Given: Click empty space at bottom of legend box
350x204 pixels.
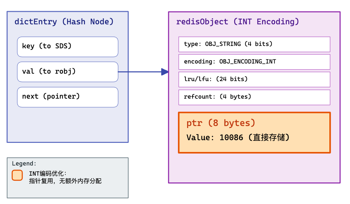Looking at the screenshot, I should 68,192.
